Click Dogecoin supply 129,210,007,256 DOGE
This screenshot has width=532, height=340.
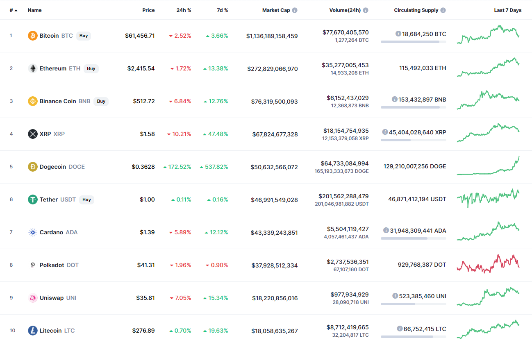point(415,166)
